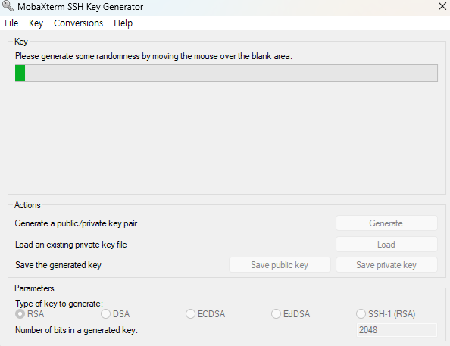Click the 'MobaXterm SSH Key Generator' title text
Image resolution: width=450 pixels, height=346 pixels.
[80, 7]
